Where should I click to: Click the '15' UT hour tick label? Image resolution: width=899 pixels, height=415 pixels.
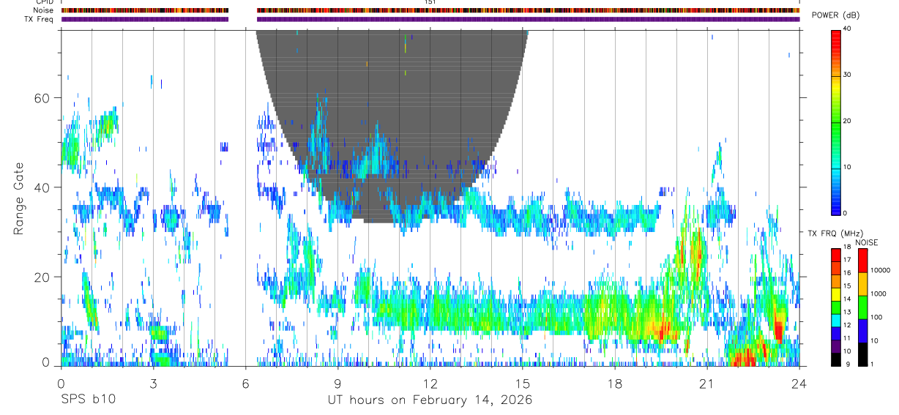pyautogui.click(x=523, y=384)
